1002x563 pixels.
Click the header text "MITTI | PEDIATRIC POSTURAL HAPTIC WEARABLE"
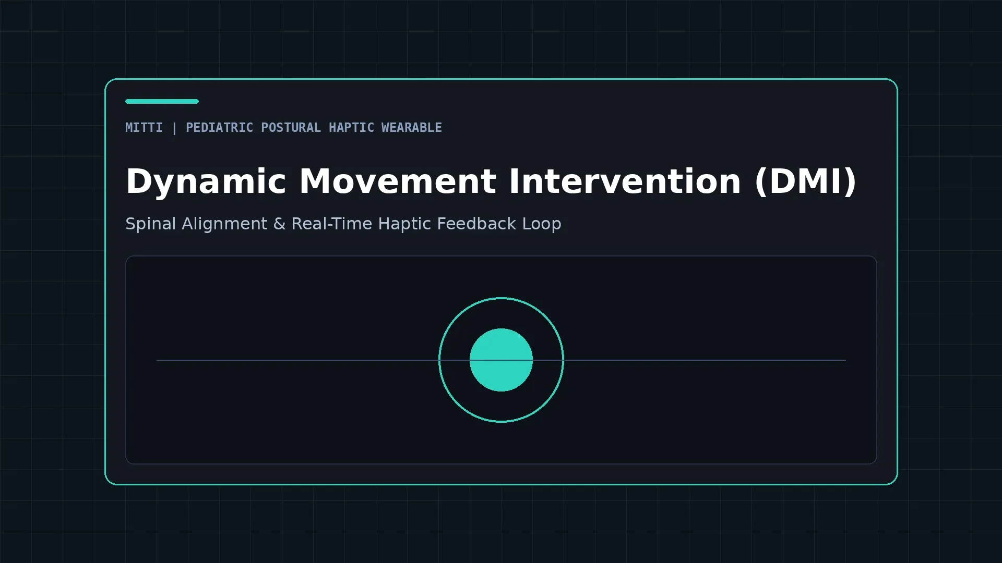coord(283,128)
